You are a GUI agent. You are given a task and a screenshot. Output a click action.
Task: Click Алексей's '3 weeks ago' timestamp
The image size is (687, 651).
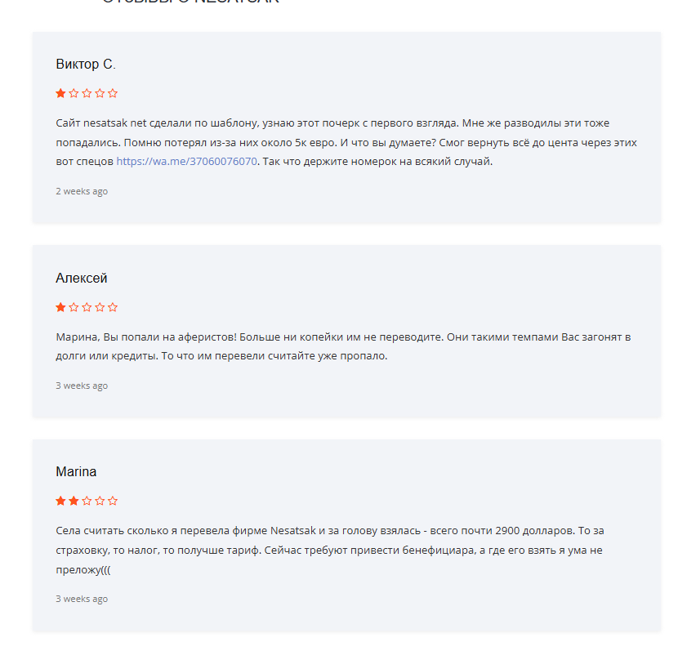coord(82,386)
